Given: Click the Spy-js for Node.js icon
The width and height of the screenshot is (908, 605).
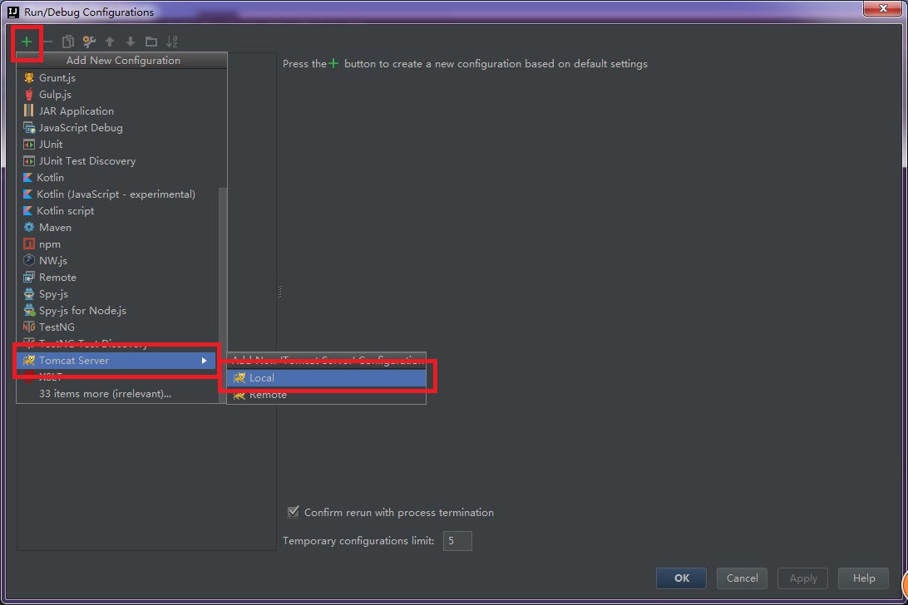Looking at the screenshot, I should 29,310.
